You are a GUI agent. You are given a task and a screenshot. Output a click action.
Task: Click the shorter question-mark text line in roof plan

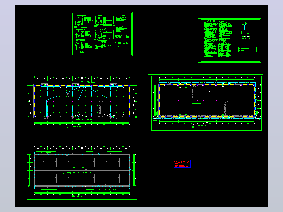point(78,168)
